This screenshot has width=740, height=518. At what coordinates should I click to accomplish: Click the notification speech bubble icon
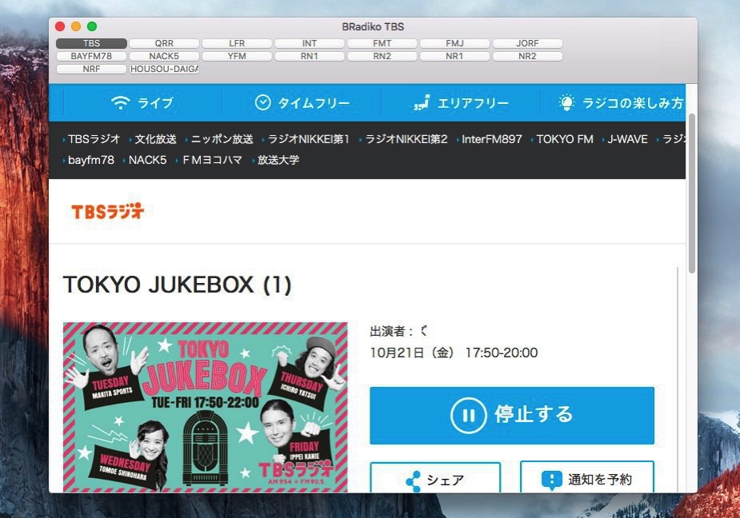(x=552, y=480)
